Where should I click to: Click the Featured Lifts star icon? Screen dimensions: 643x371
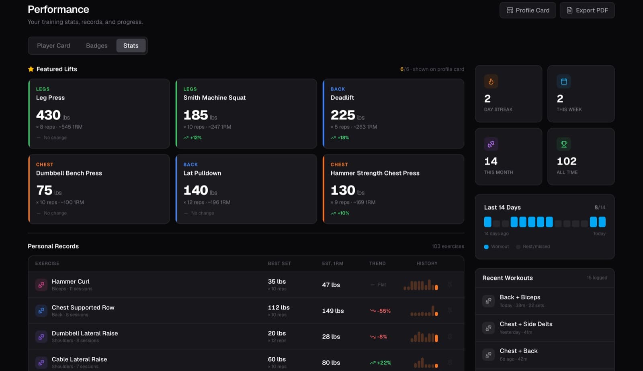tap(31, 69)
